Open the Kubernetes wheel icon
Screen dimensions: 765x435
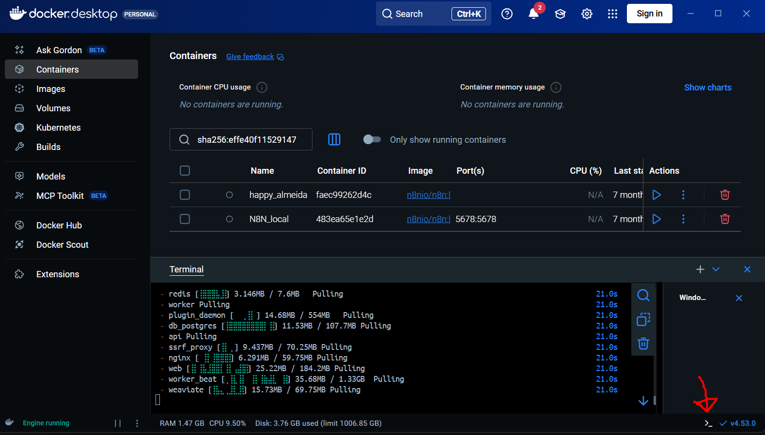click(x=19, y=127)
